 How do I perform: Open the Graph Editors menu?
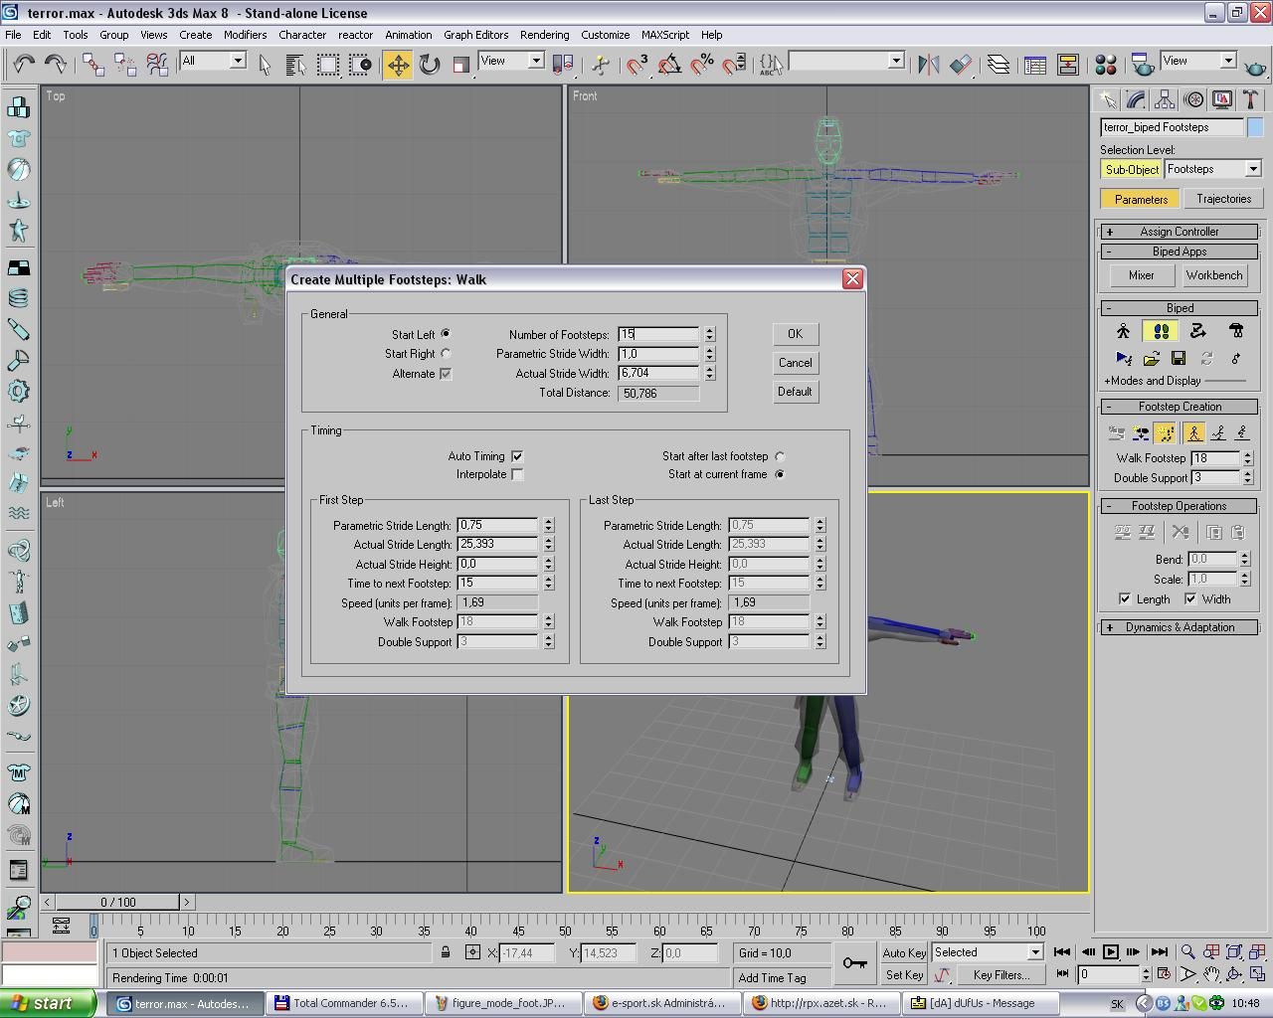pos(475,35)
